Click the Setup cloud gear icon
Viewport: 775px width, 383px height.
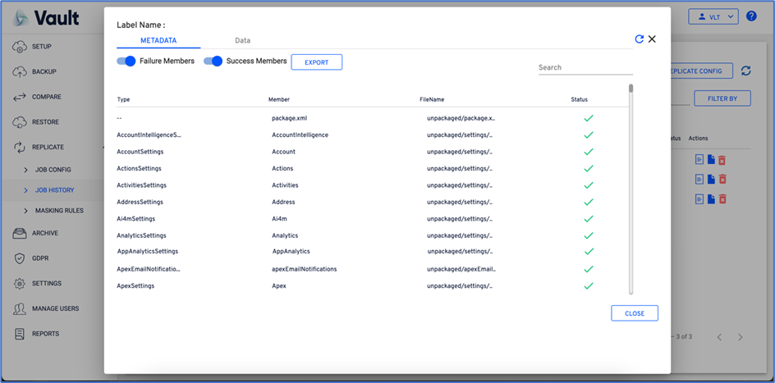click(20, 46)
